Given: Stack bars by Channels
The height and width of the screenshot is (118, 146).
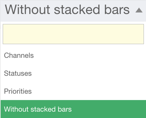Looking at the screenshot, I should click(x=73, y=55).
